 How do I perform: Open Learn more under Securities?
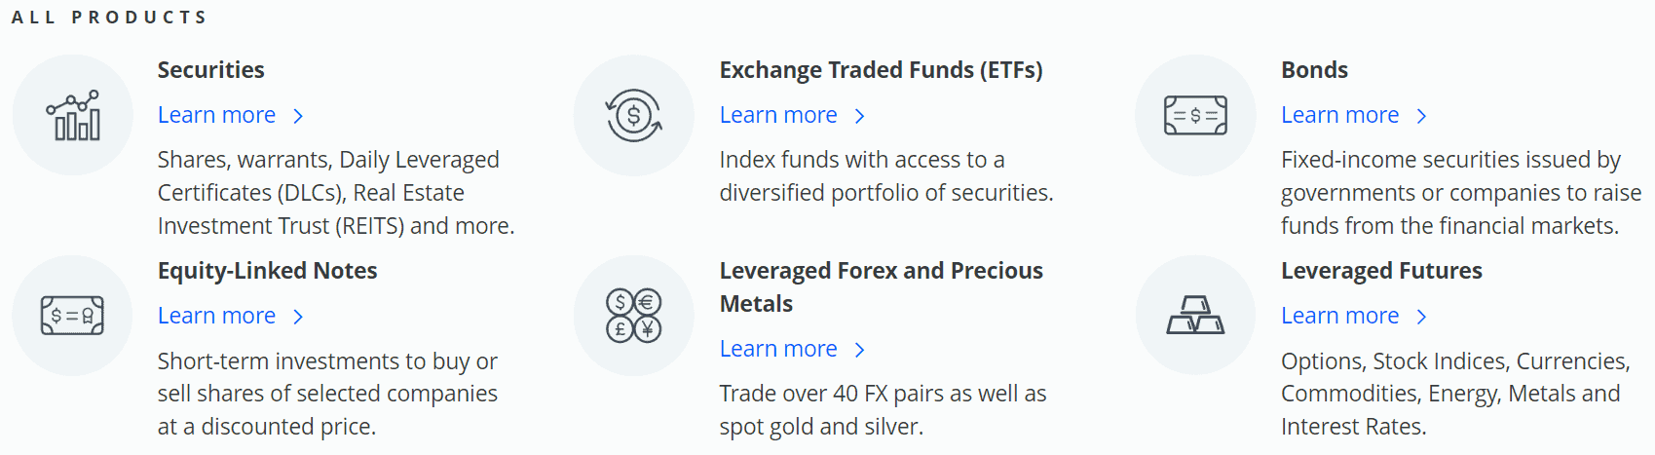coord(217,115)
